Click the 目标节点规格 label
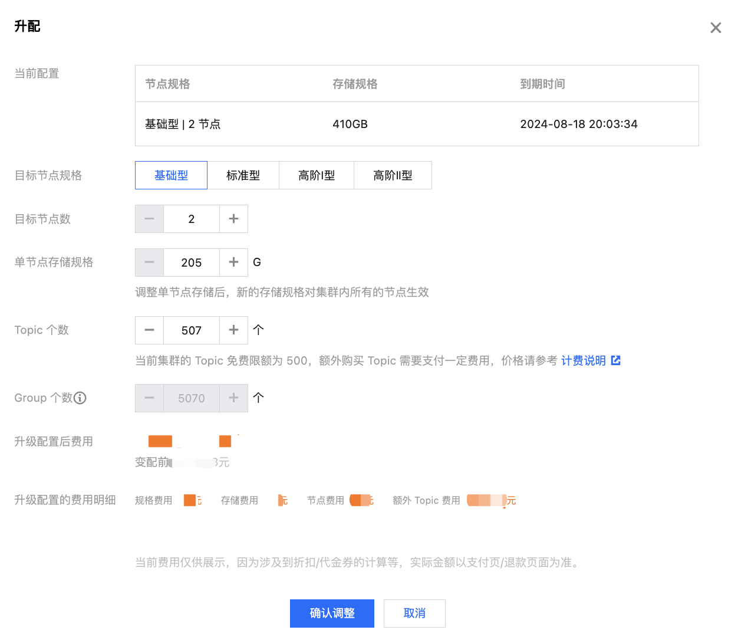738x643 pixels. [48, 175]
